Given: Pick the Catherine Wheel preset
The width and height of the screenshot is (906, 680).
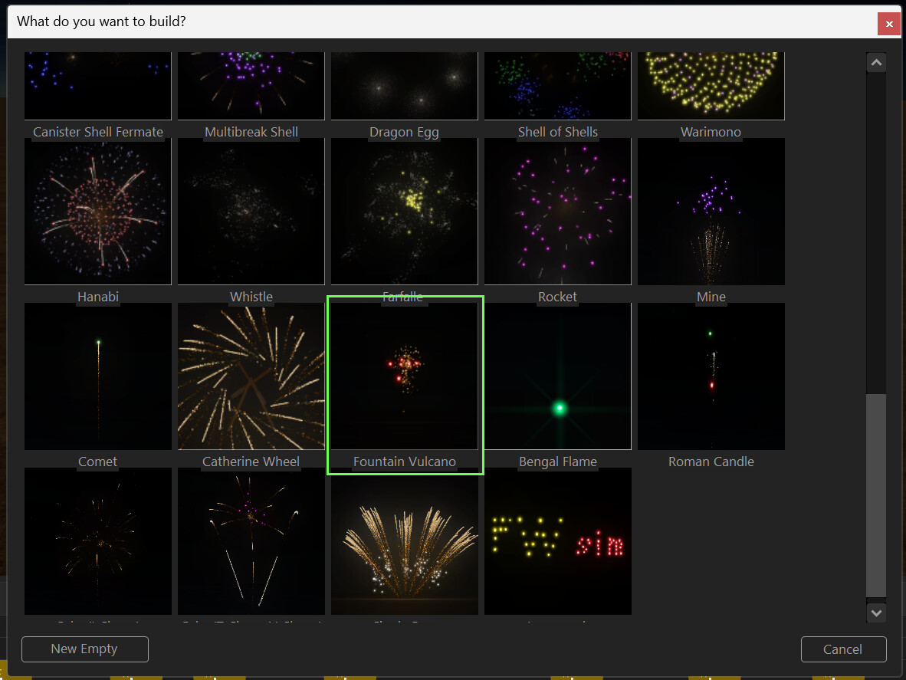Looking at the screenshot, I should [251, 376].
